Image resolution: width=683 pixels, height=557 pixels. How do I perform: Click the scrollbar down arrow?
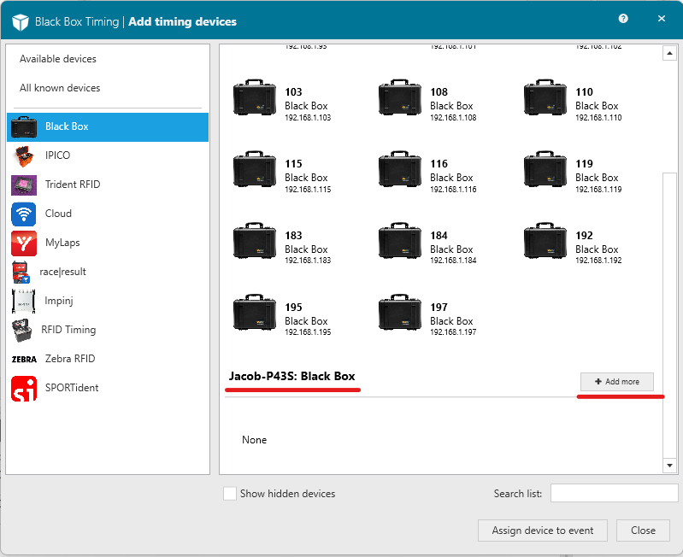[x=669, y=466]
